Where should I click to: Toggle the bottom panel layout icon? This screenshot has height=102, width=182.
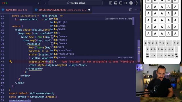(x=116, y=3)
